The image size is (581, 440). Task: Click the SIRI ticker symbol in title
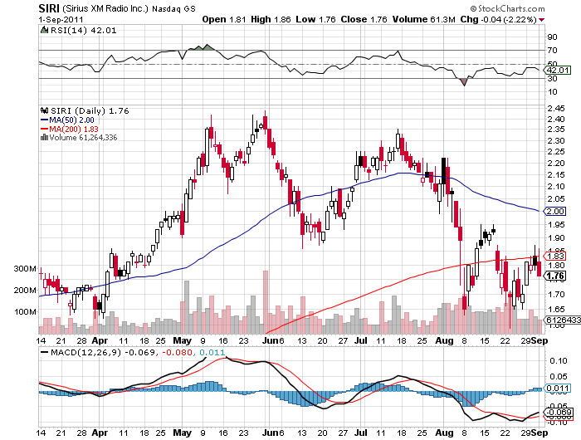coord(49,8)
